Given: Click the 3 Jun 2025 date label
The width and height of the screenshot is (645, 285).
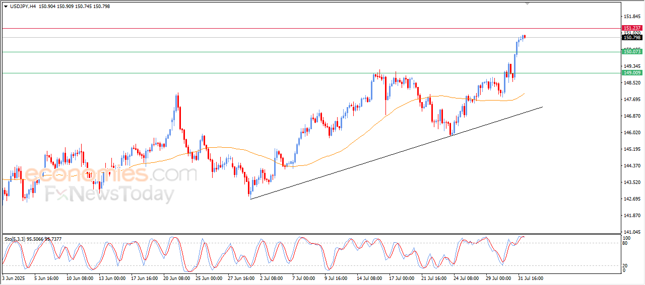Looking at the screenshot, I should pos(13,277).
